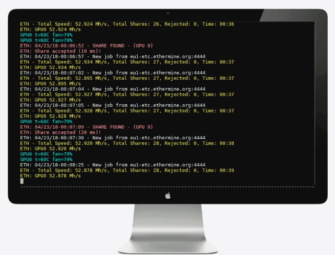The image size is (335, 255).
Task: Click the dashed line below the terminal output
Action: (167, 187)
